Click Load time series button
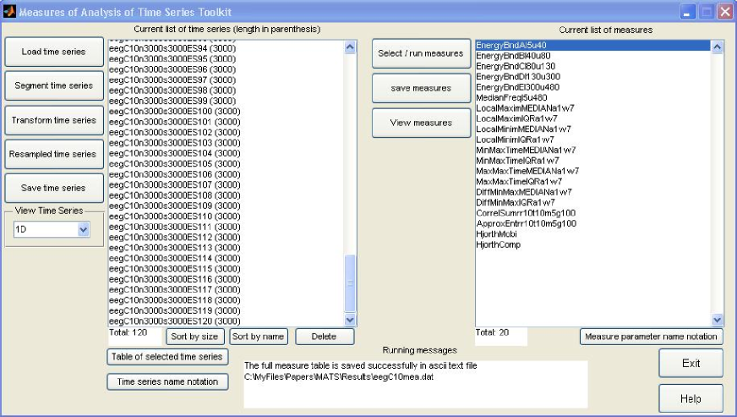The width and height of the screenshot is (737, 417). [53, 52]
